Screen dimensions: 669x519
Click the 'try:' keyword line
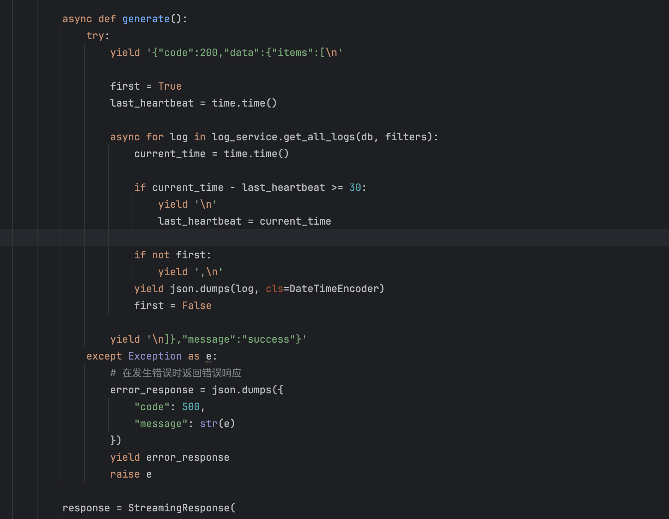(98, 36)
